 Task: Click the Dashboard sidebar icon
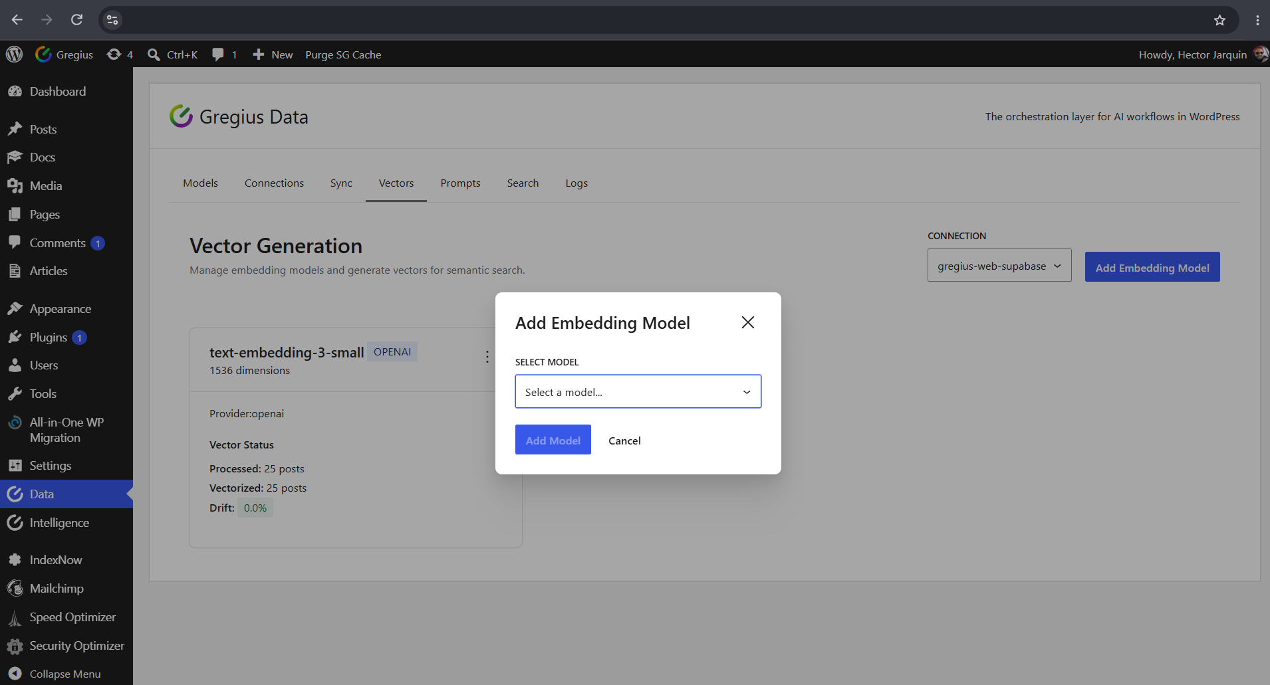[x=15, y=92]
